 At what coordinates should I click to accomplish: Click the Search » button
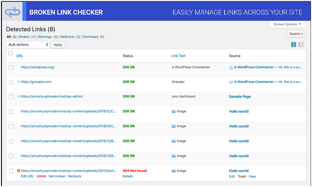(296, 34)
